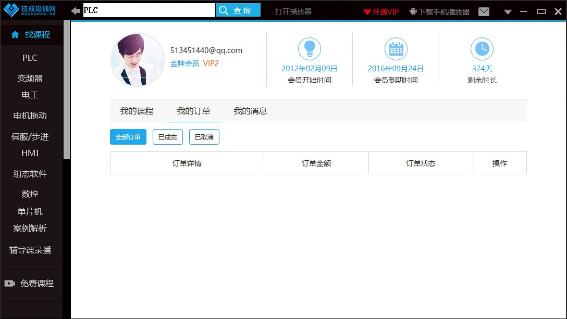This screenshot has width=567, height=319.
Task: Click the back arrow icon
Action: (76, 11)
